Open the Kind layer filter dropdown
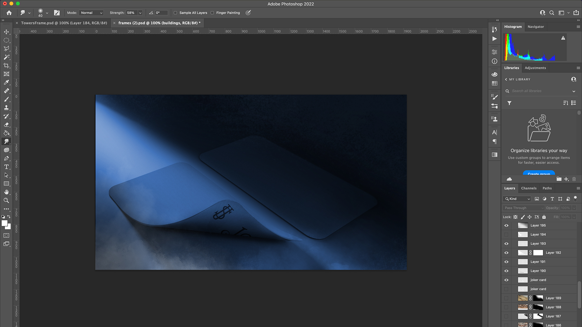 517,199
